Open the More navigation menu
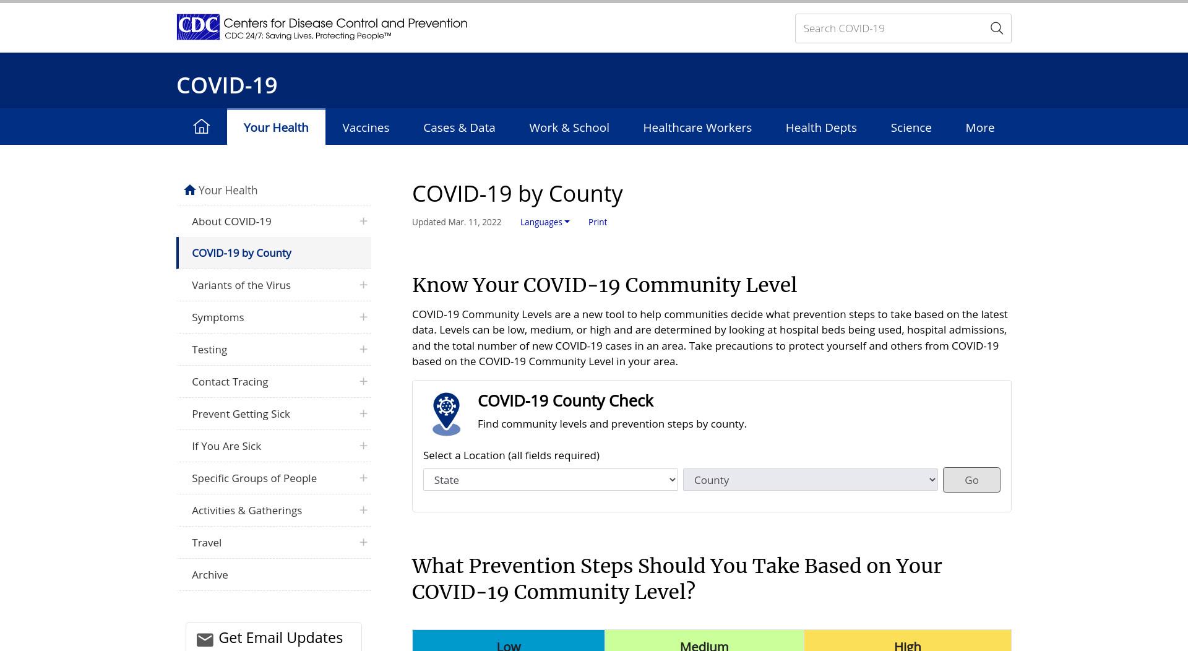 click(x=980, y=127)
